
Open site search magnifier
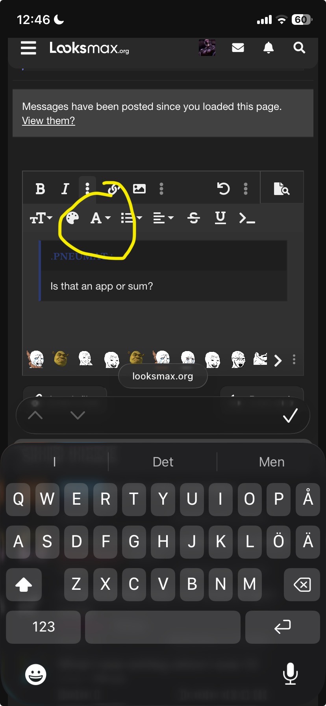299,48
